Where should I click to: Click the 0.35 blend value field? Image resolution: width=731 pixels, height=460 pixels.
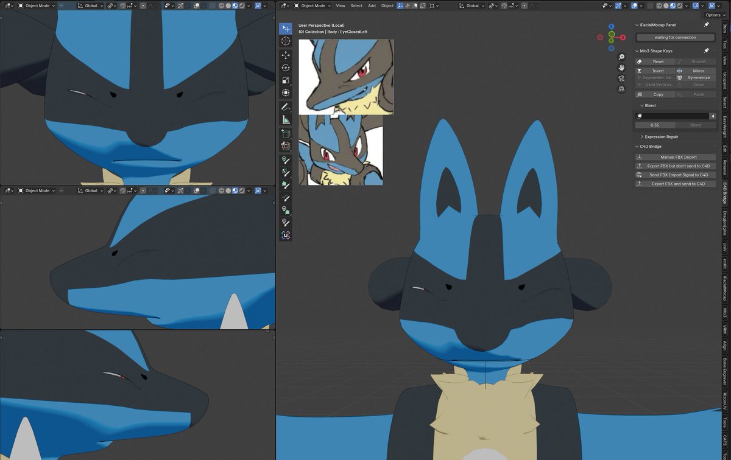[655, 125]
